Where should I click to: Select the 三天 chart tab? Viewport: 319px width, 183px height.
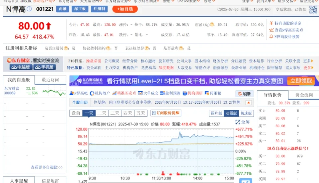[x=115, y=113]
